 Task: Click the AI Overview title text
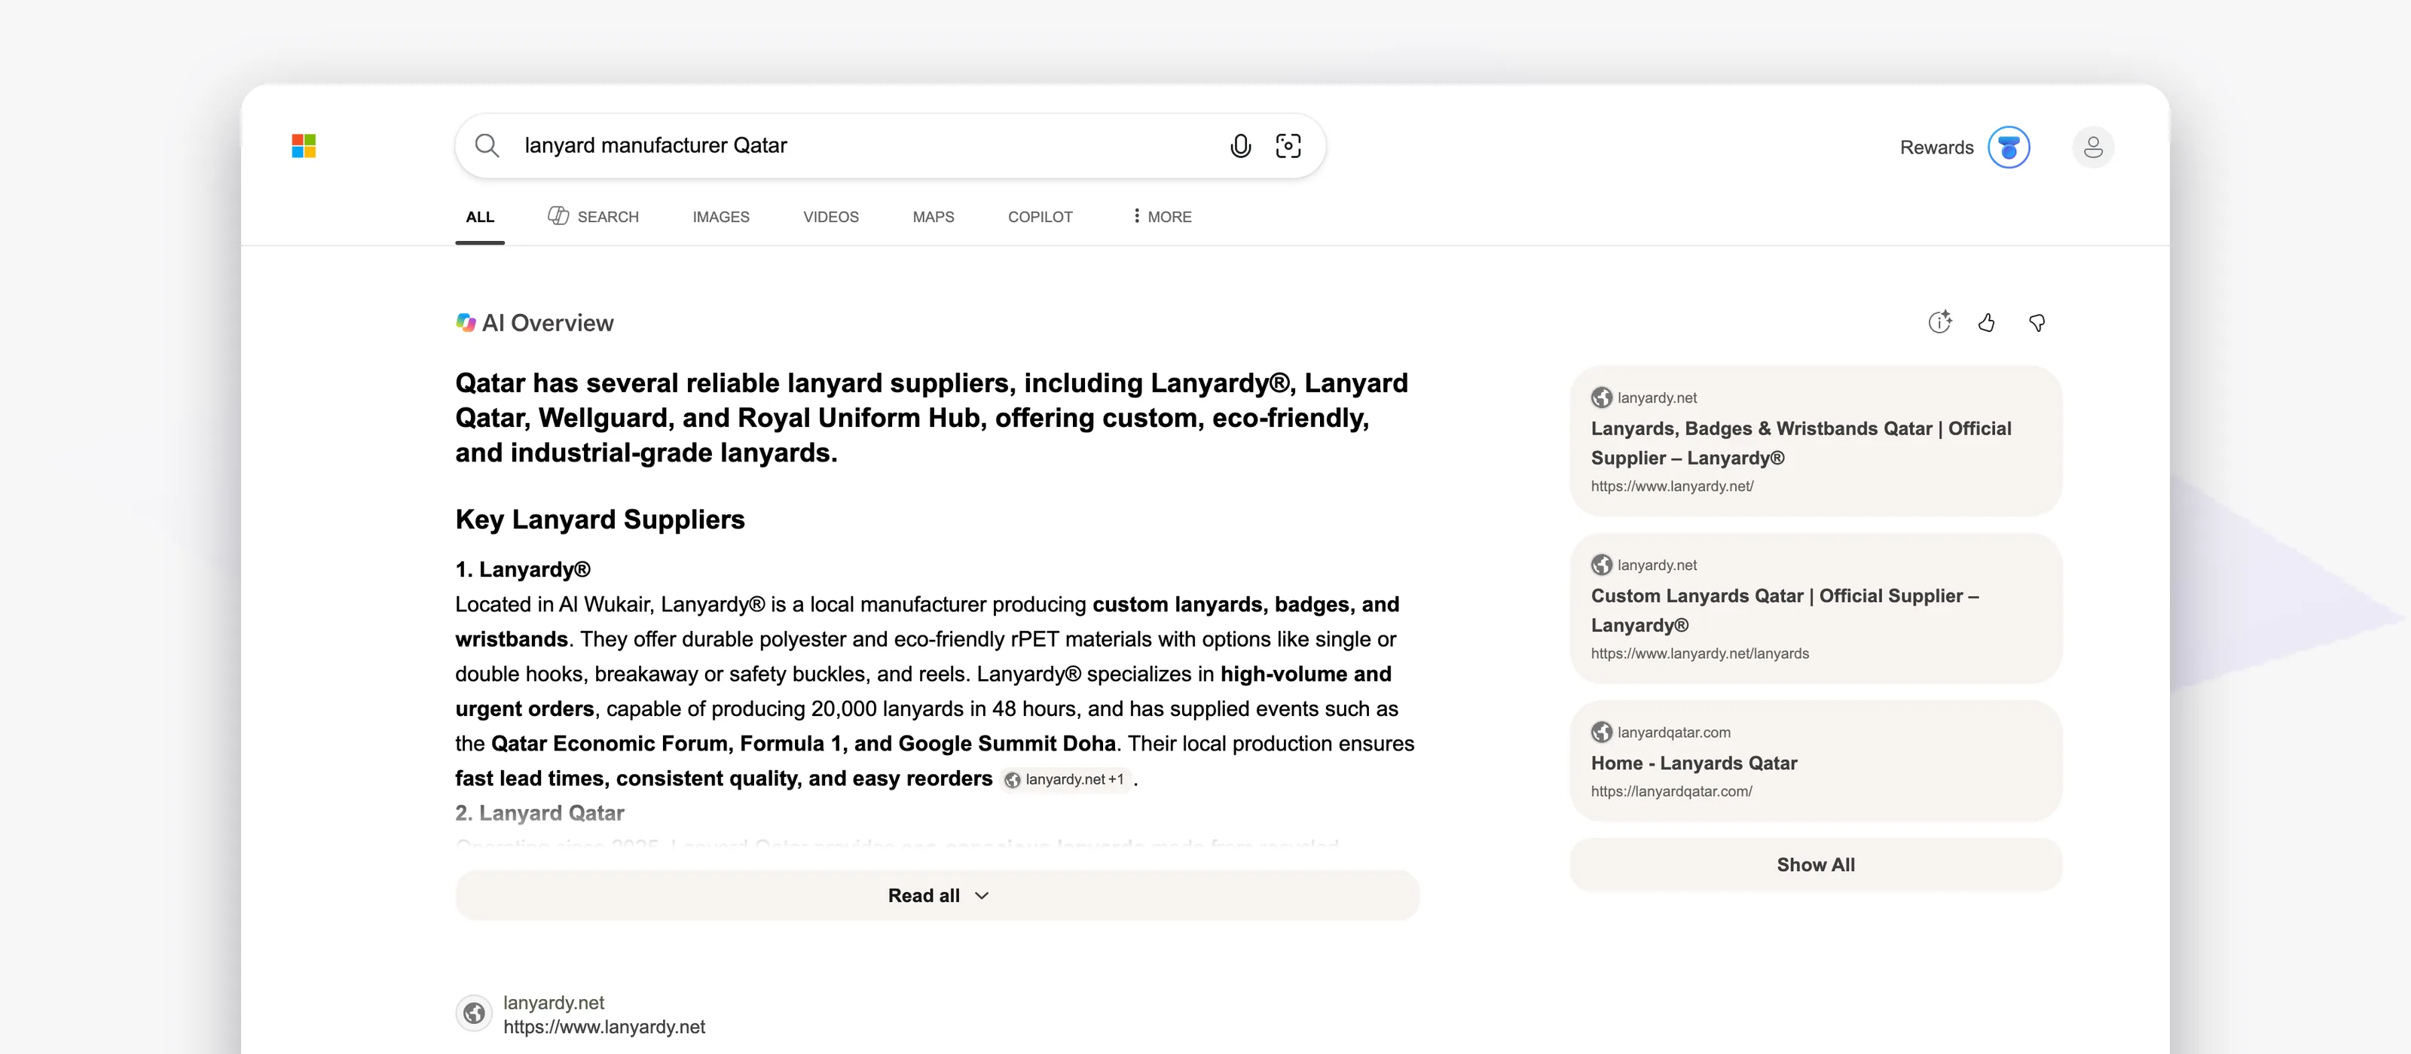[548, 324]
